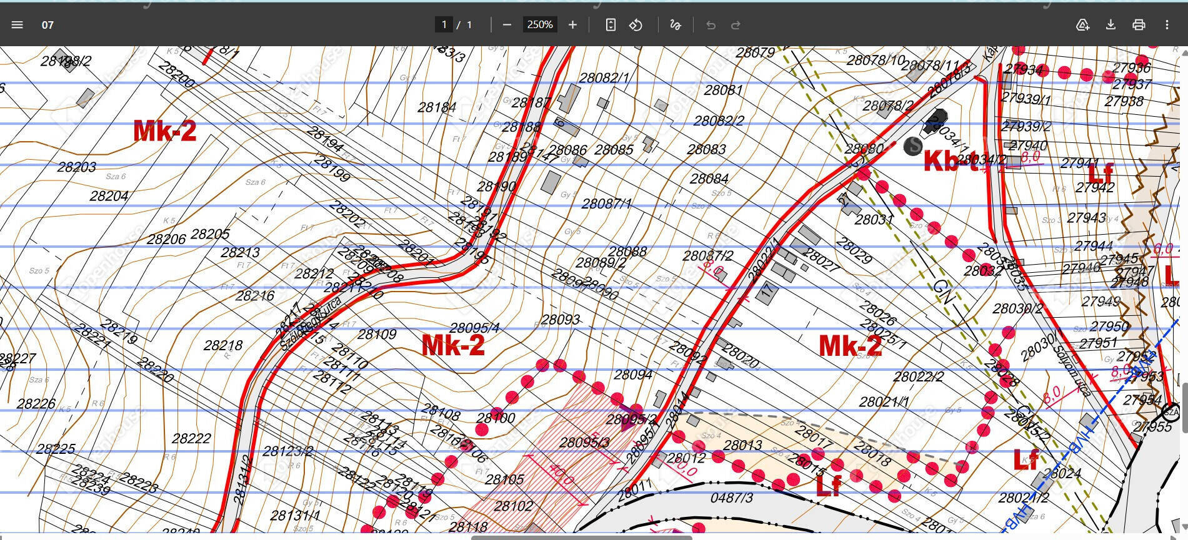Rotate the document counterclockwise
This screenshot has width=1188, height=540.
[x=636, y=25]
